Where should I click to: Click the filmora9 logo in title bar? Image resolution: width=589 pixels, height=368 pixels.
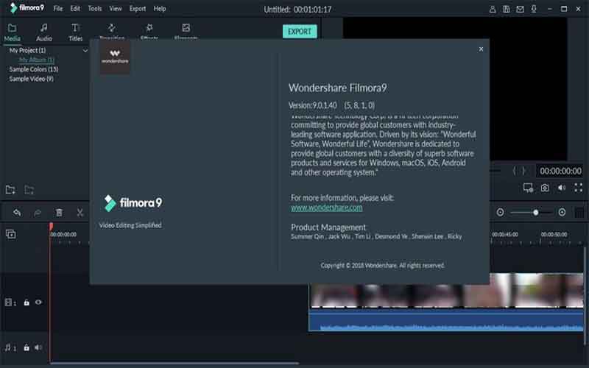coord(27,8)
